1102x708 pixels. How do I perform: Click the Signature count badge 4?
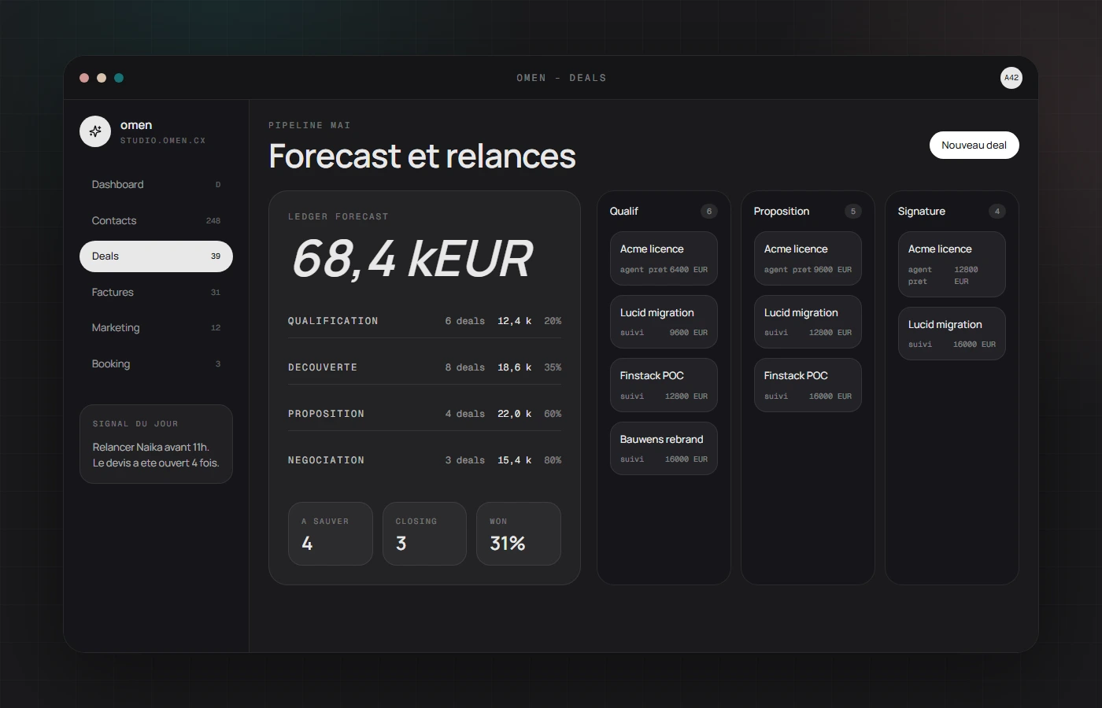(x=997, y=212)
